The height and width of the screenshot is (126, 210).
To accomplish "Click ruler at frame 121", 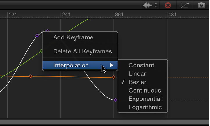I will 13,15.
